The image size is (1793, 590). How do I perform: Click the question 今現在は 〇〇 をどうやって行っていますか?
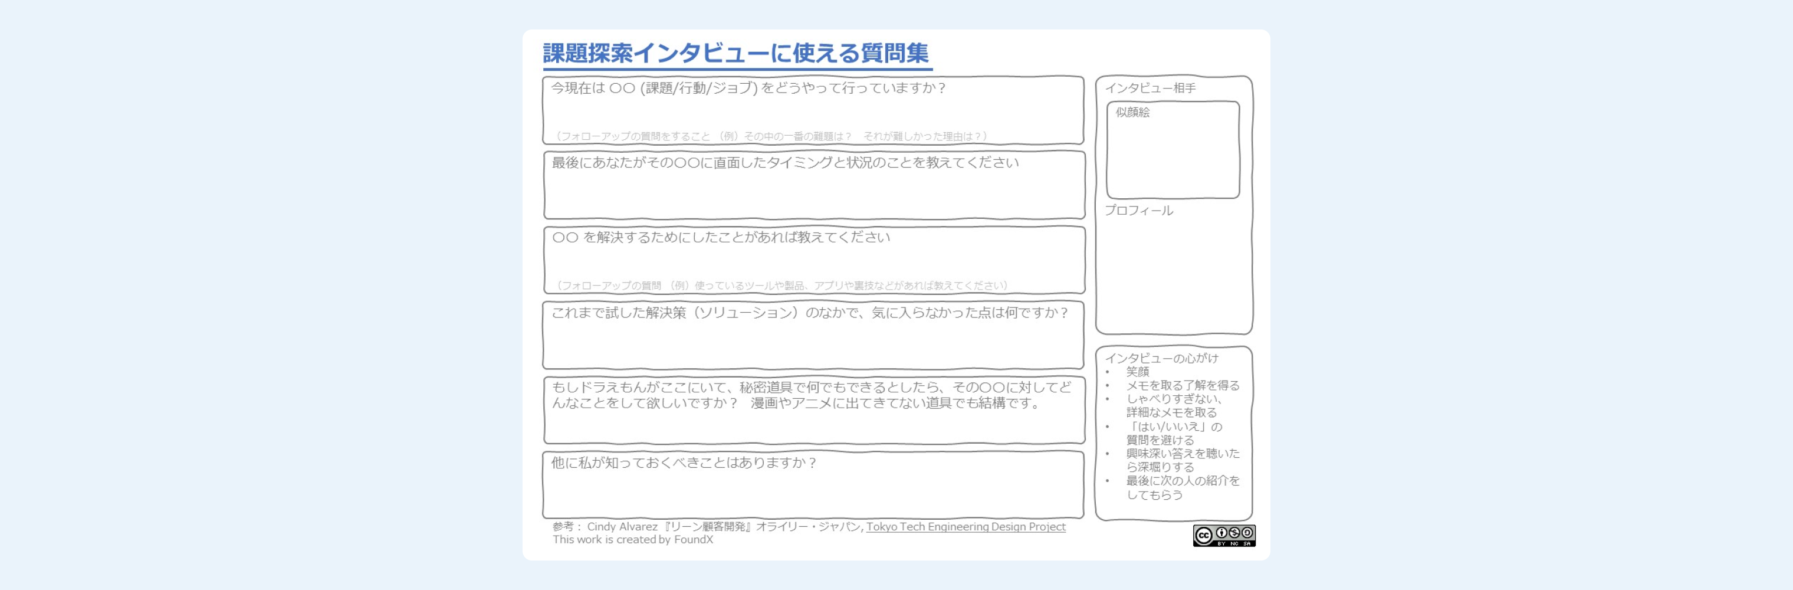tap(748, 88)
